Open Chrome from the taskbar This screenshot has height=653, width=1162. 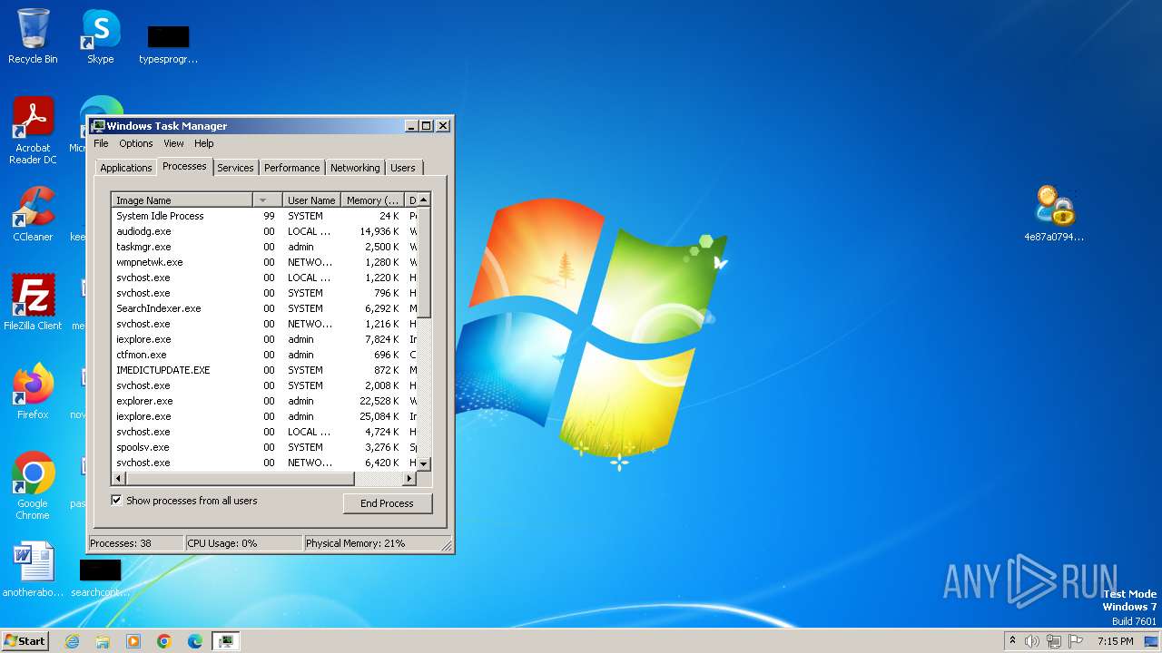164,641
